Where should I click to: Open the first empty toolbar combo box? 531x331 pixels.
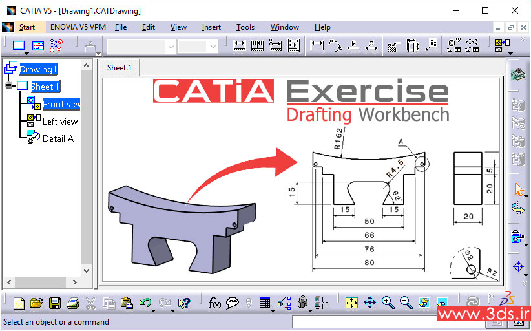pos(141,47)
